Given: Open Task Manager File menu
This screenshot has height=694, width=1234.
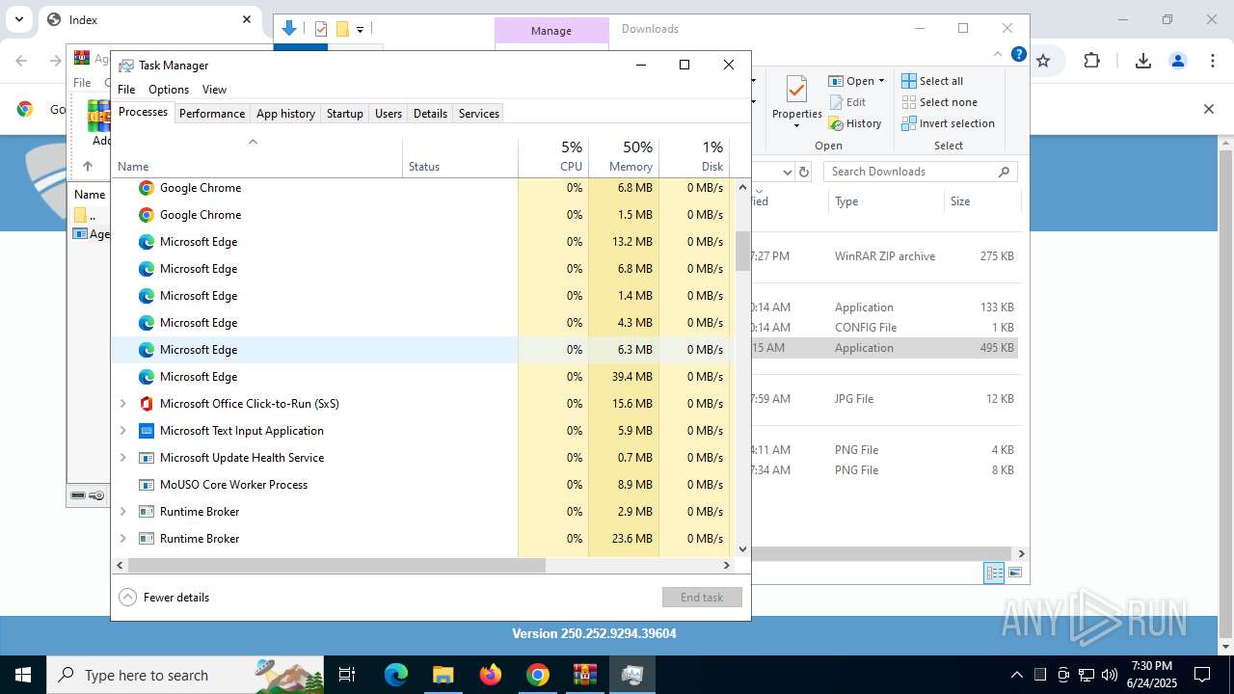Looking at the screenshot, I should (126, 89).
